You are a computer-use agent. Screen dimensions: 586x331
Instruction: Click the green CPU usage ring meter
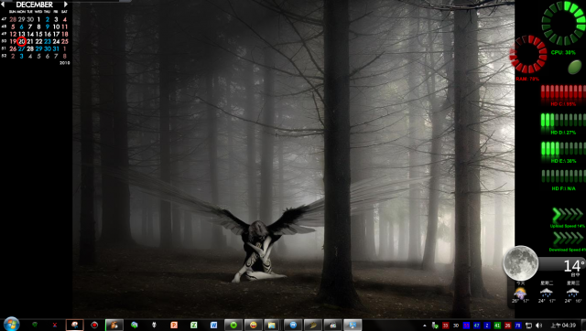(x=564, y=23)
